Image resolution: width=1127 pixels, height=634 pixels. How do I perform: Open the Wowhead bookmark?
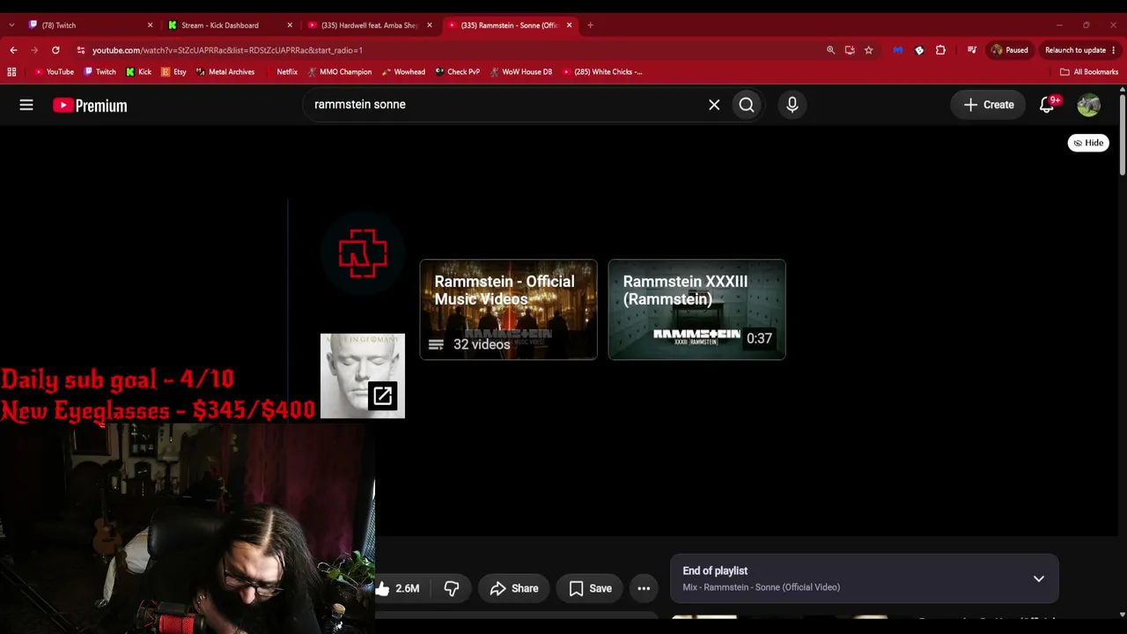[x=403, y=72]
